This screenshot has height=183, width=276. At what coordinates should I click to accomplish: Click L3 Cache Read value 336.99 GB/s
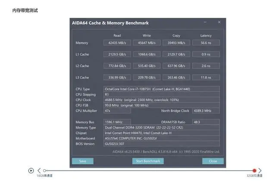117,78
